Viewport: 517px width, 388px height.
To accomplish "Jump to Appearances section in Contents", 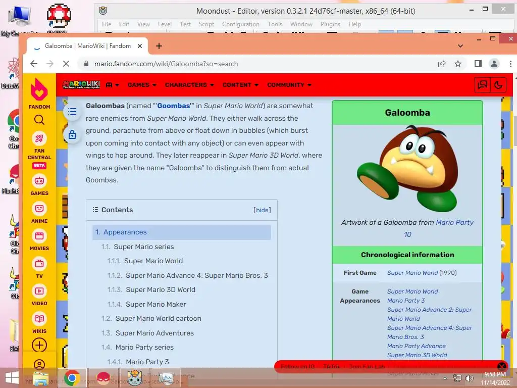I will point(182,232).
